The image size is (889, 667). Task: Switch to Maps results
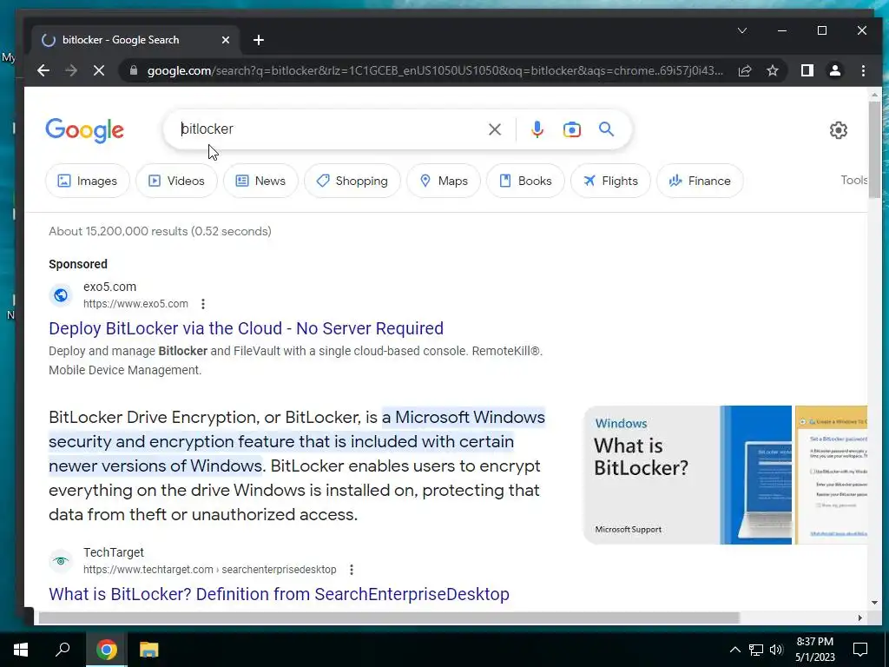click(x=444, y=181)
